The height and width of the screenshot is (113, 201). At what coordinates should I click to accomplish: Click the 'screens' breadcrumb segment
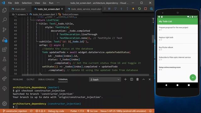[x=22, y=14]
